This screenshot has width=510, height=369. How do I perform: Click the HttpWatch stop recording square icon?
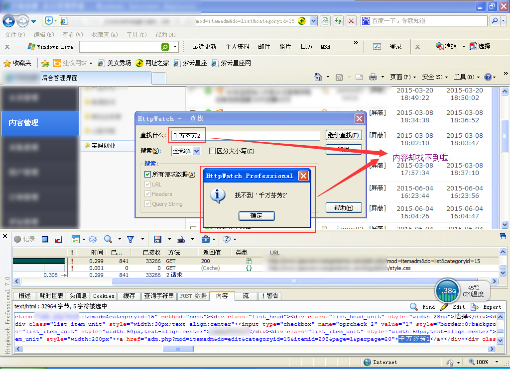(45, 239)
